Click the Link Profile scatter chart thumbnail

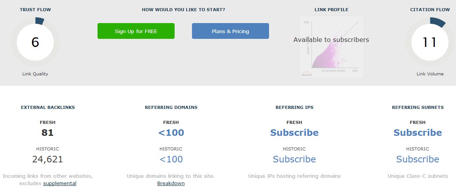click(331, 47)
